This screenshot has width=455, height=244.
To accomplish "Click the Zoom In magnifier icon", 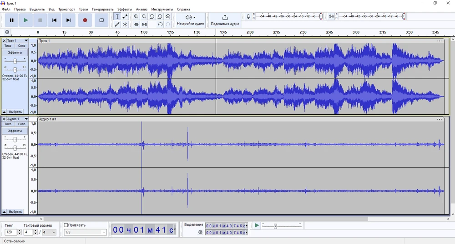I will tap(136, 16).
